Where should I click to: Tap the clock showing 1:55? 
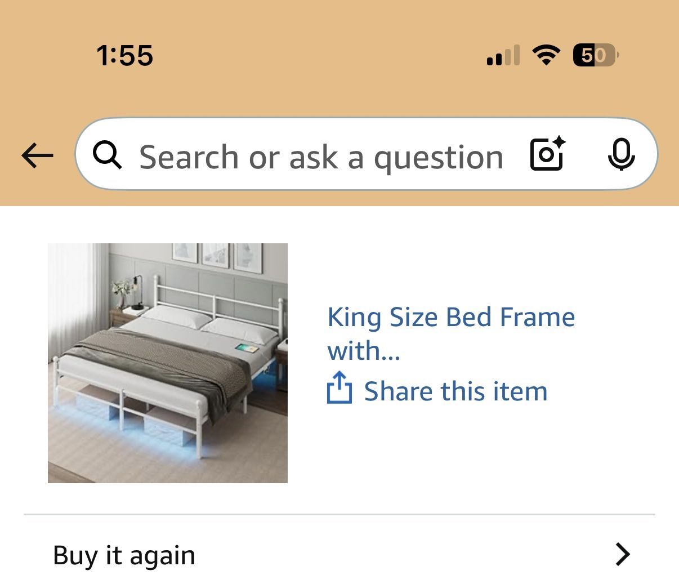click(x=125, y=54)
